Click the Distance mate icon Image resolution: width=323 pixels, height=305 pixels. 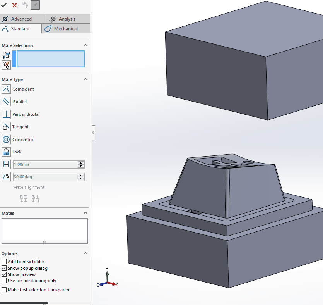(6, 164)
